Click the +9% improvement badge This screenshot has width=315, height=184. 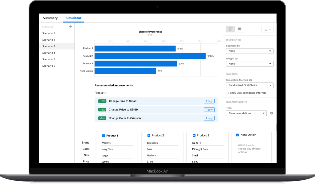pos(102,118)
